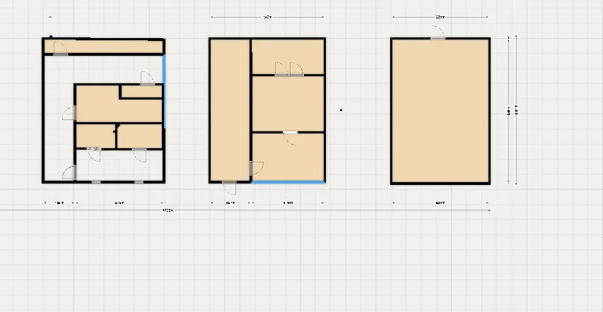Screen dimensions: 603x312
Task: Select the top-right room of the middle plan
Action: click(x=288, y=55)
